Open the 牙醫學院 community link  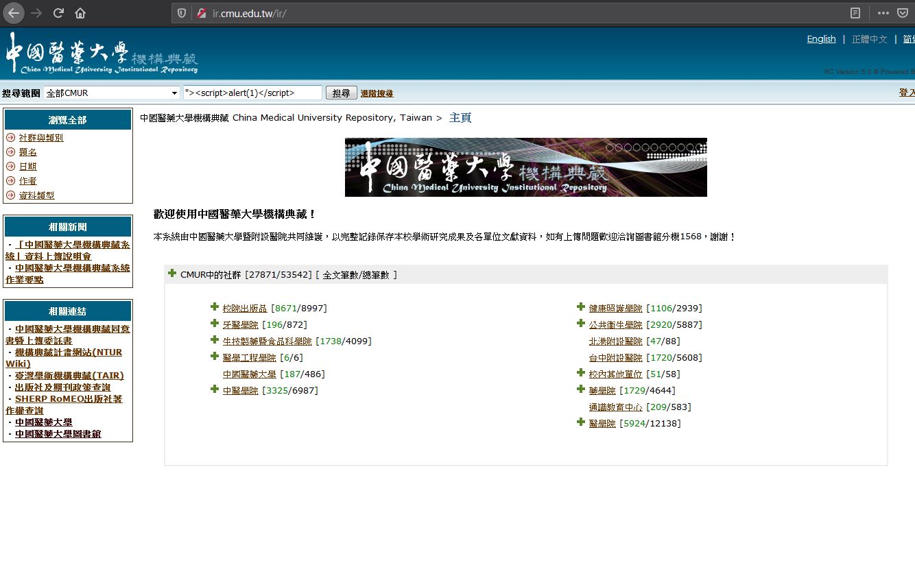[x=241, y=325]
